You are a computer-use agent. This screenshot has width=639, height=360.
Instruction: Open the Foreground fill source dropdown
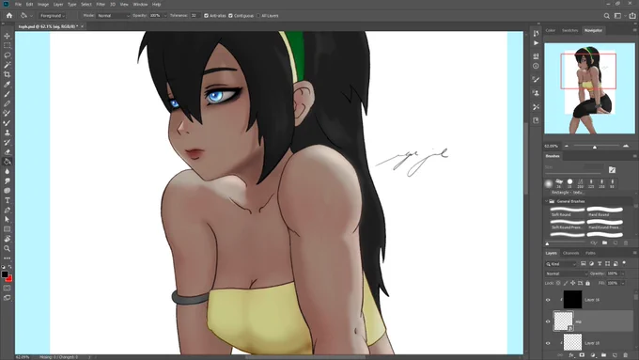point(53,15)
